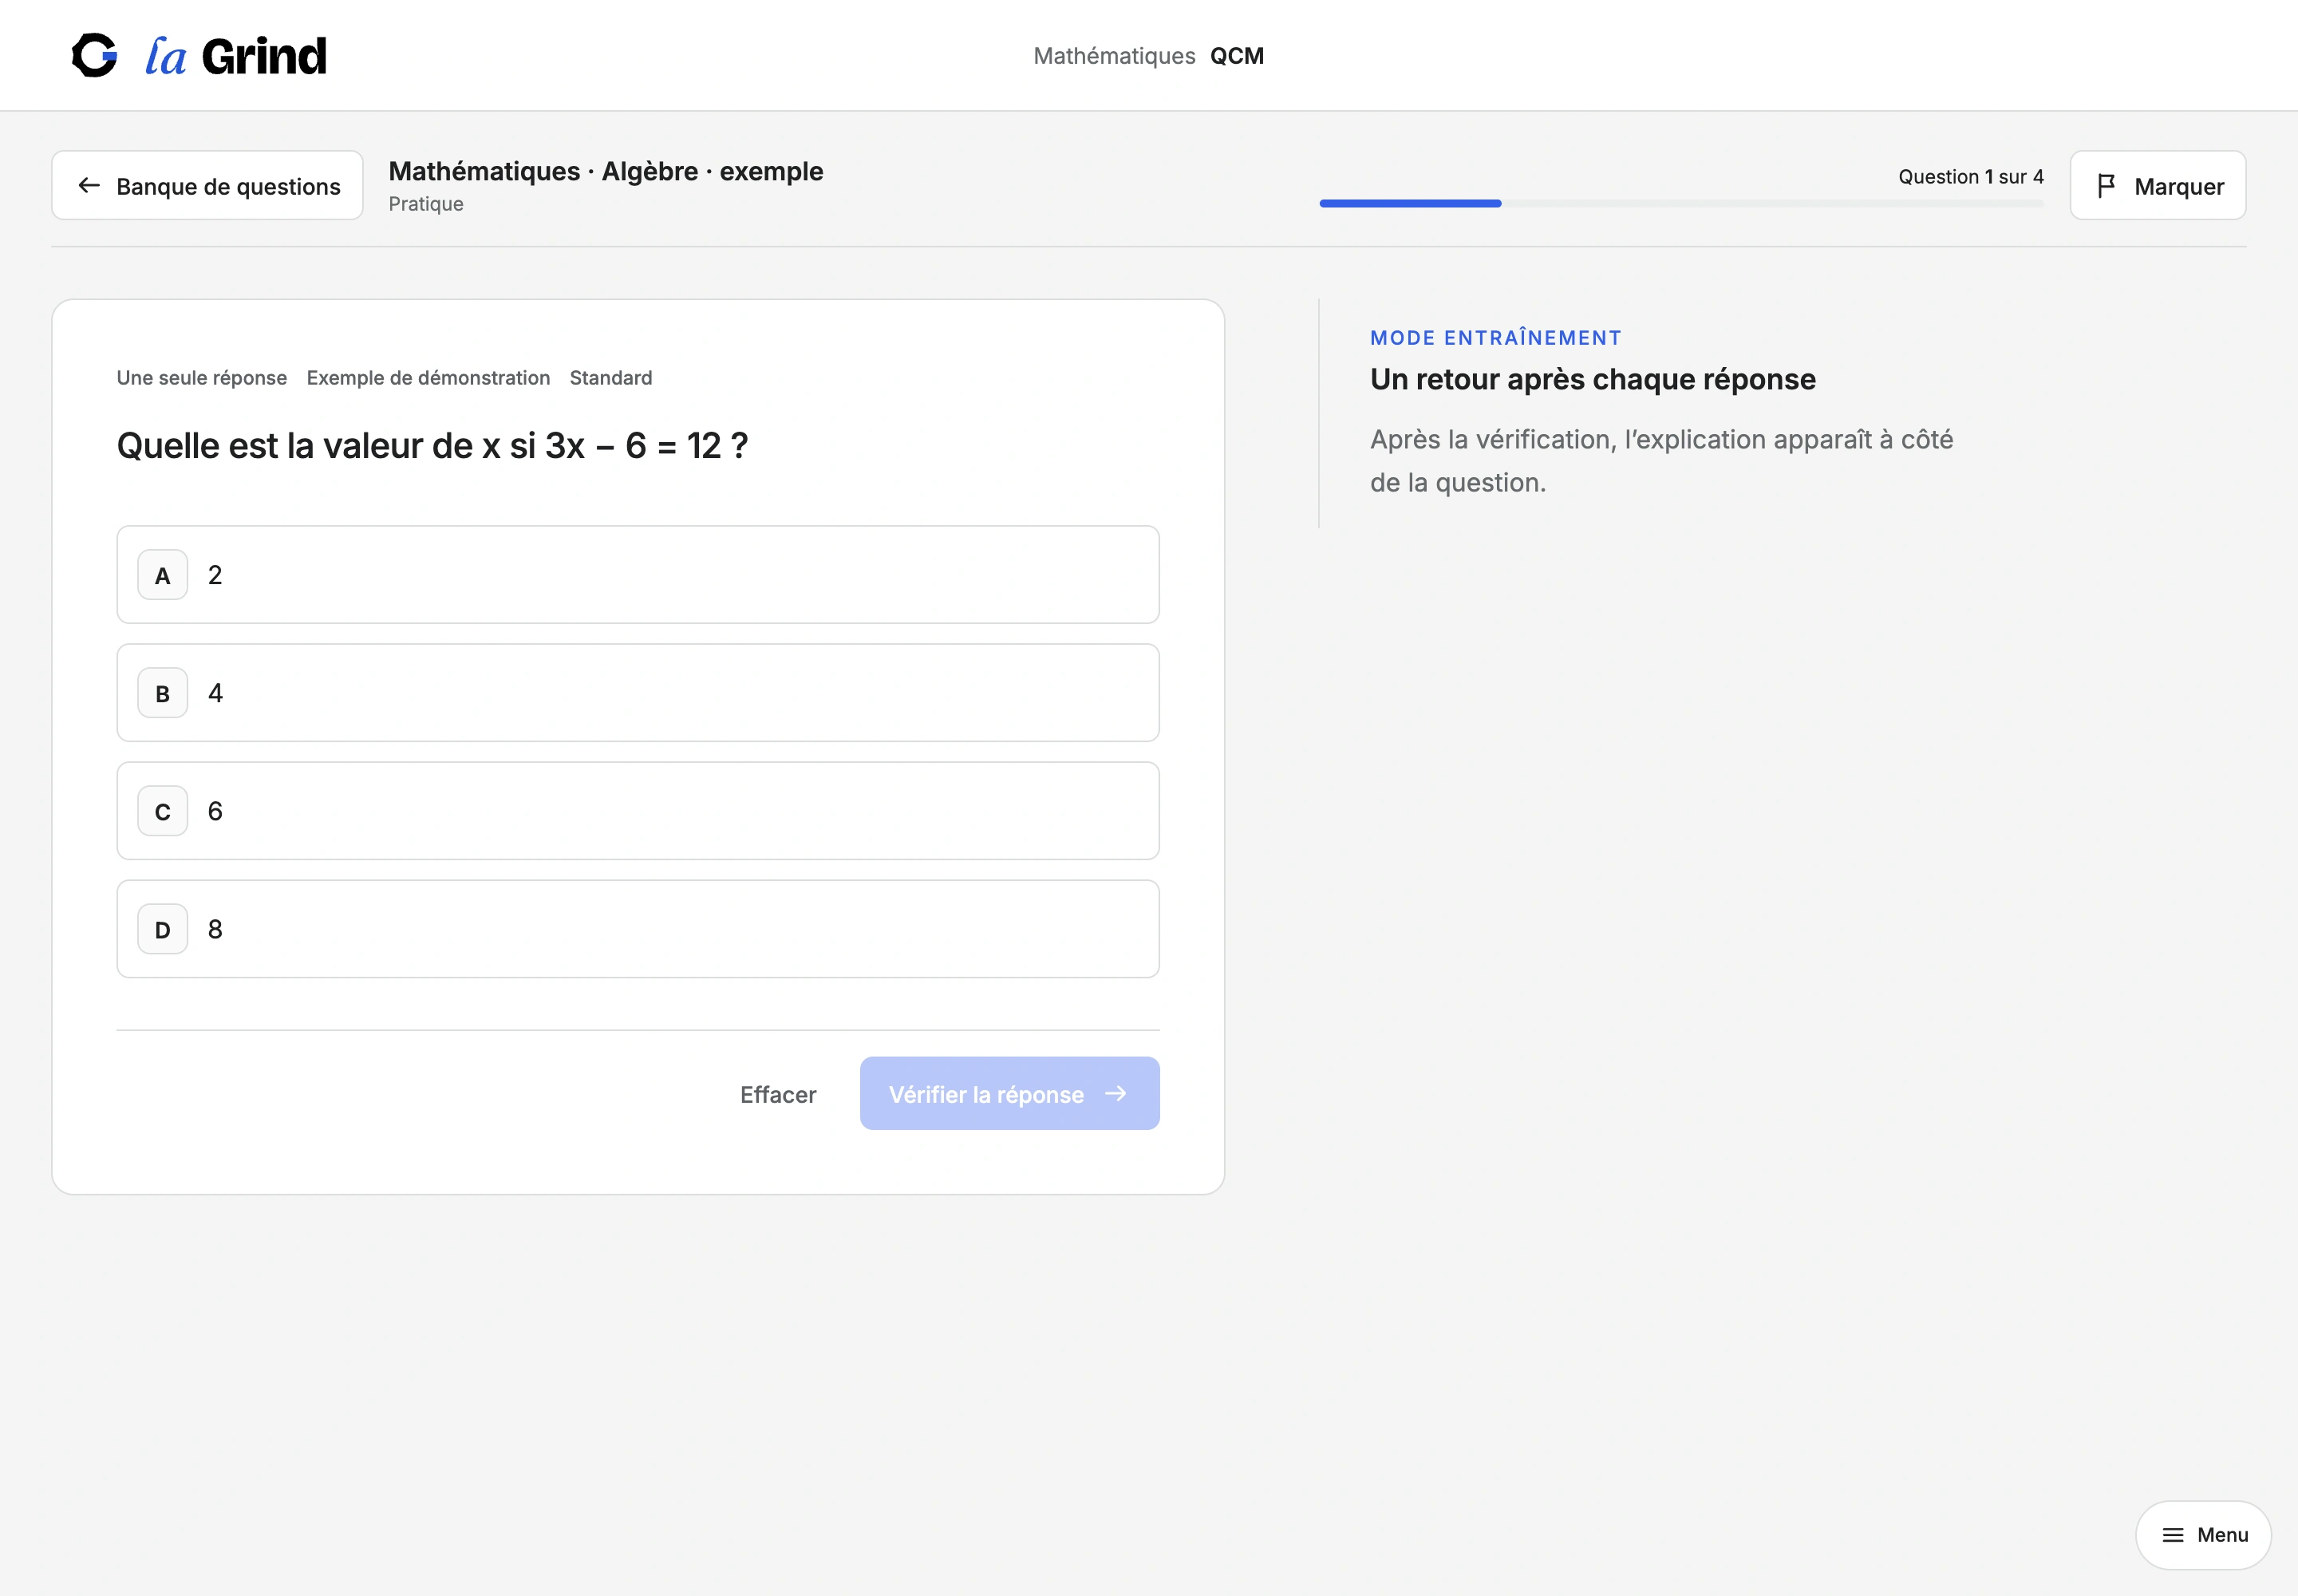This screenshot has height=1596, width=2298.
Task: Click the 'Mathématiques · Algèbre · exemple' title
Action: click(x=606, y=171)
